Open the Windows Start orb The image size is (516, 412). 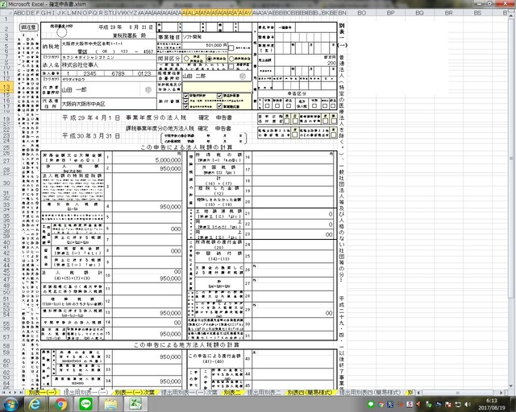(x=10, y=404)
